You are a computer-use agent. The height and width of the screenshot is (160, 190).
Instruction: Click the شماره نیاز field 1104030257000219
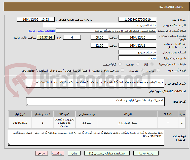coord(137,20)
